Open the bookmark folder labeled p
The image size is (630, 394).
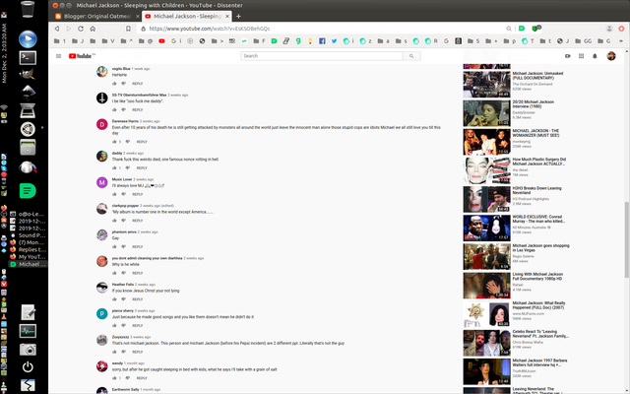(510, 41)
